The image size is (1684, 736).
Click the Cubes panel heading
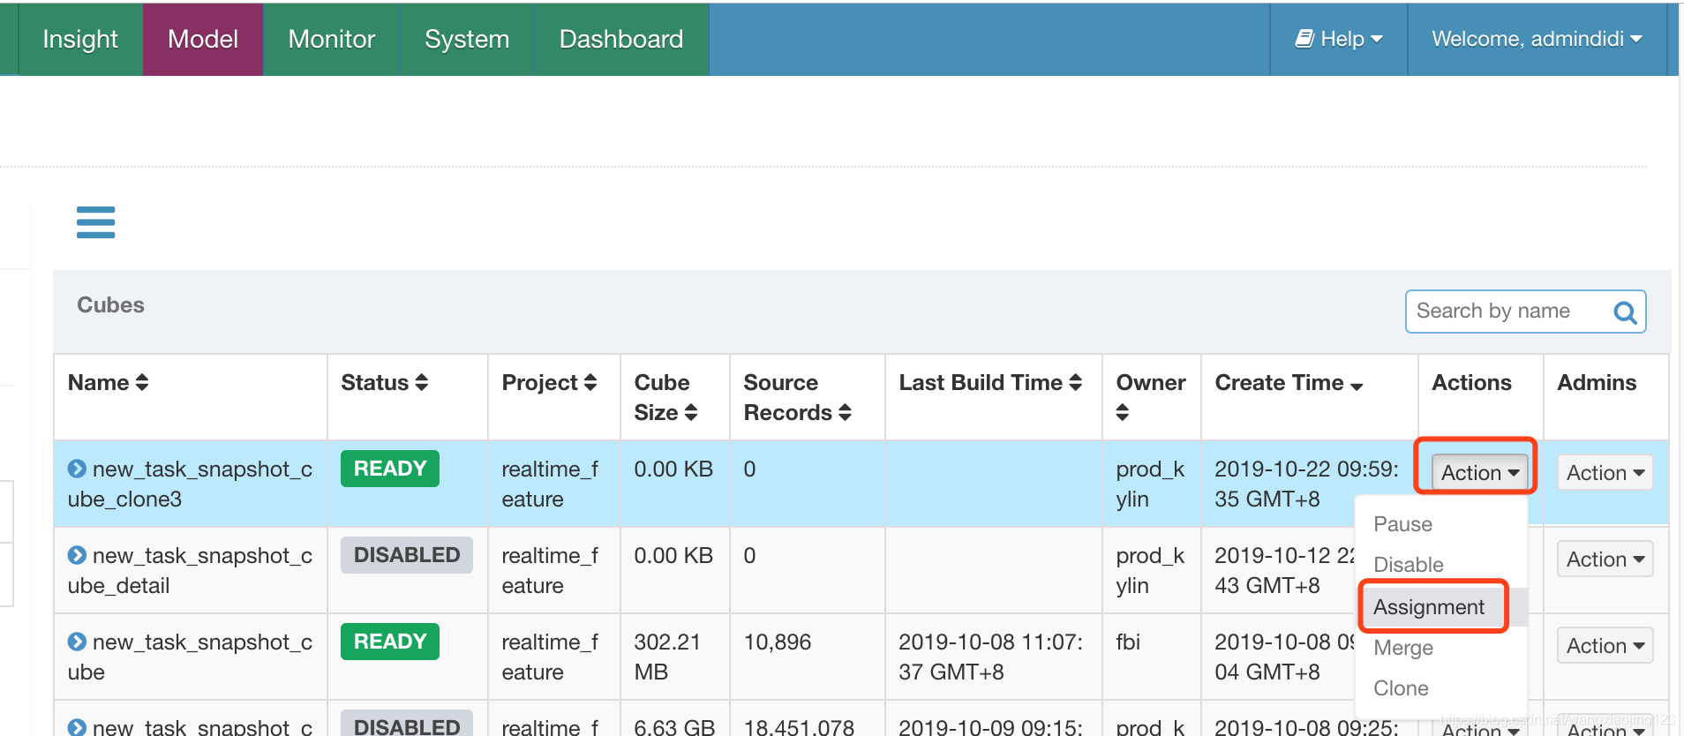(110, 304)
